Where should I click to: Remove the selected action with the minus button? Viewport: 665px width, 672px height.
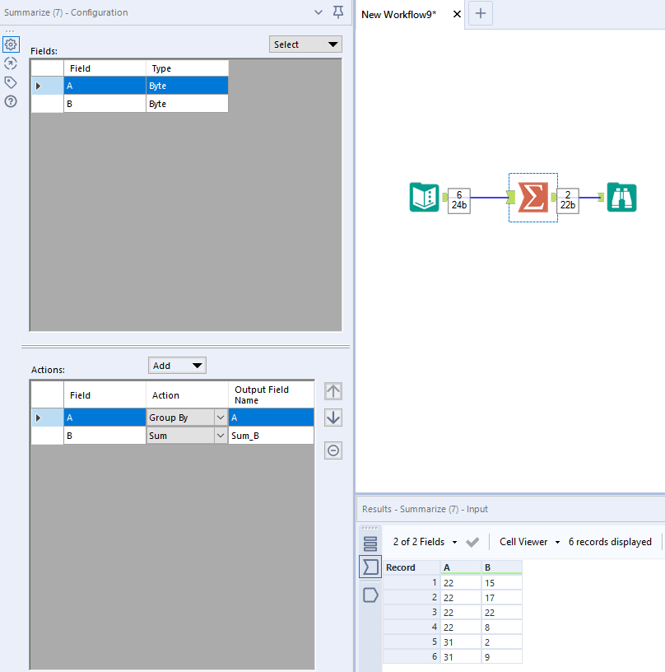tap(332, 450)
